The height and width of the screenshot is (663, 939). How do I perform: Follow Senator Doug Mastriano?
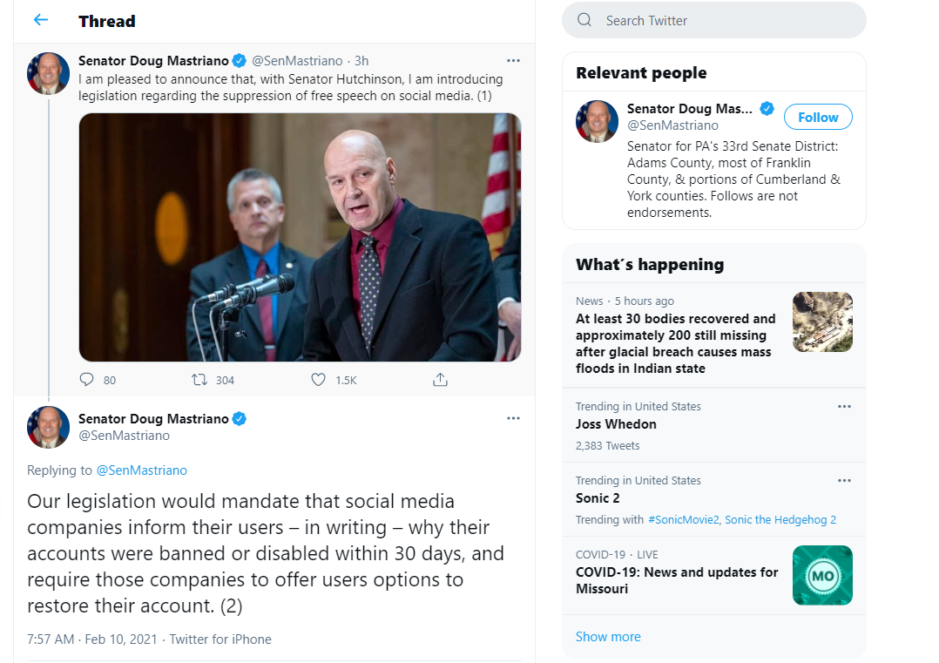click(x=818, y=118)
